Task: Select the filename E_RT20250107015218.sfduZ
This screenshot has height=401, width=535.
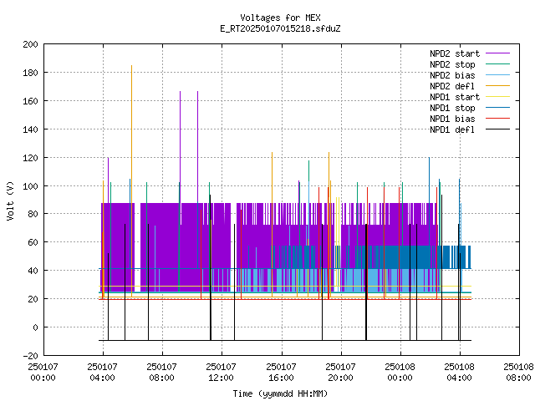Action: tap(280, 28)
